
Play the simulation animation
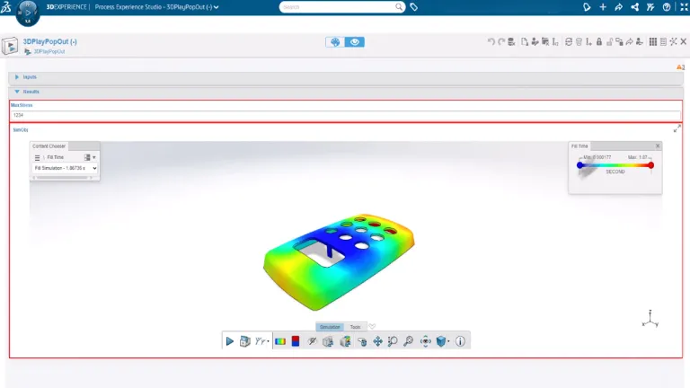(x=230, y=341)
